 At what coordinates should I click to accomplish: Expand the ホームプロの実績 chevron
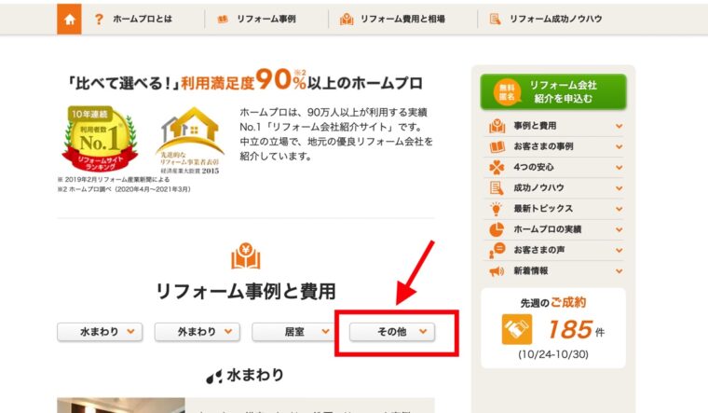(619, 229)
